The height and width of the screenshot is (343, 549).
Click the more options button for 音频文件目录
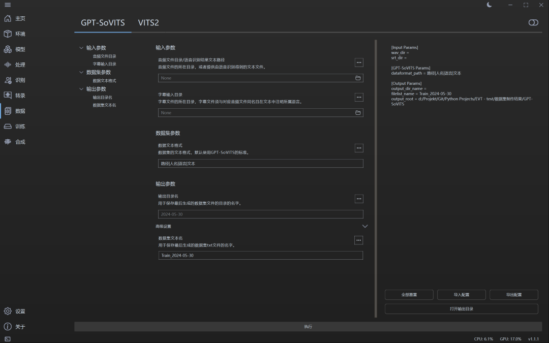click(359, 63)
